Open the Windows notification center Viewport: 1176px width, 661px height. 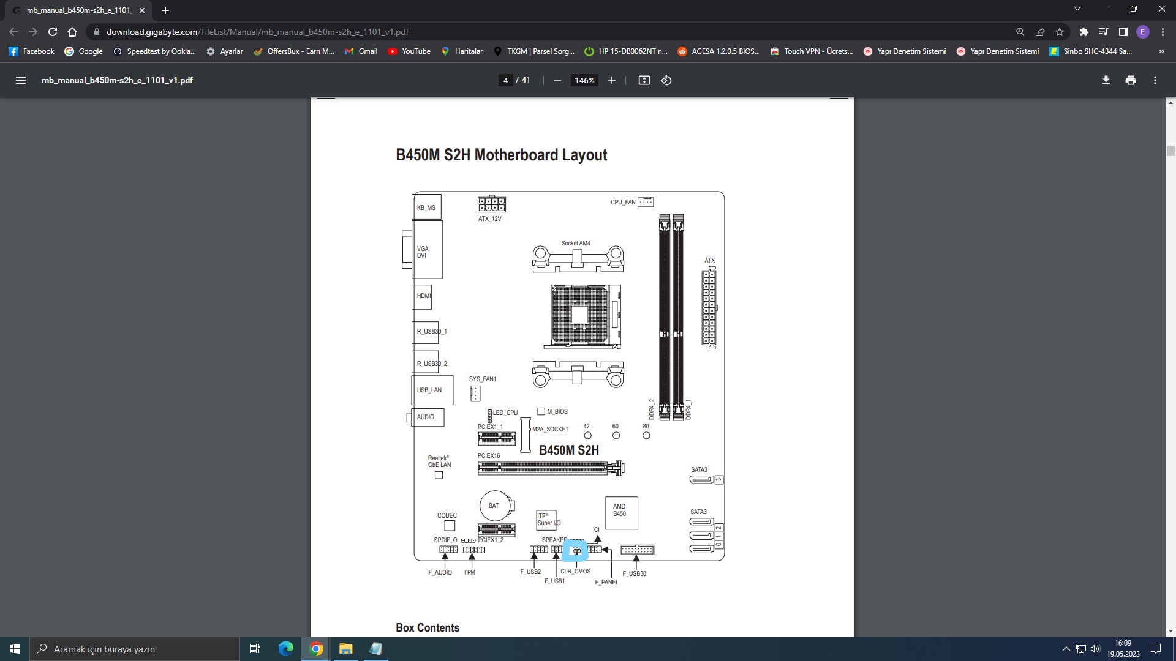pos(1156,649)
